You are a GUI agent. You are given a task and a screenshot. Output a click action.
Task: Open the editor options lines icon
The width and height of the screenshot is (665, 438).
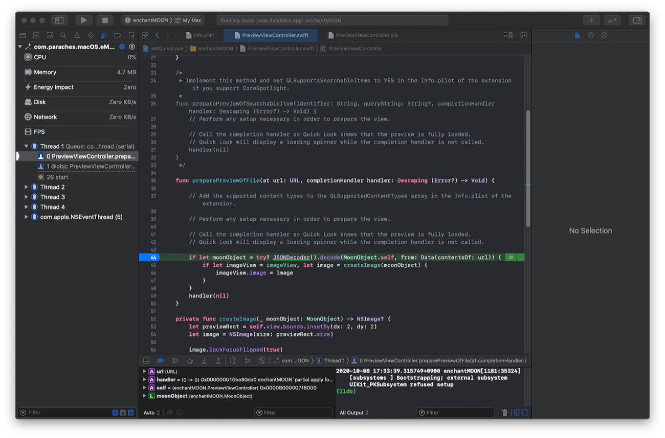pyautogui.click(x=508, y=36)
